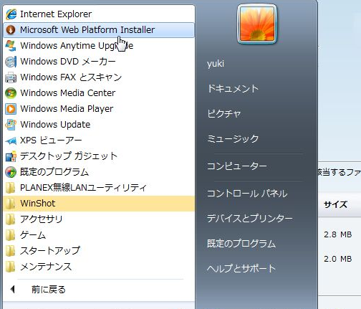Click the アクセサリ folder icon
361x309 pixels.
(x=10, y=219)
